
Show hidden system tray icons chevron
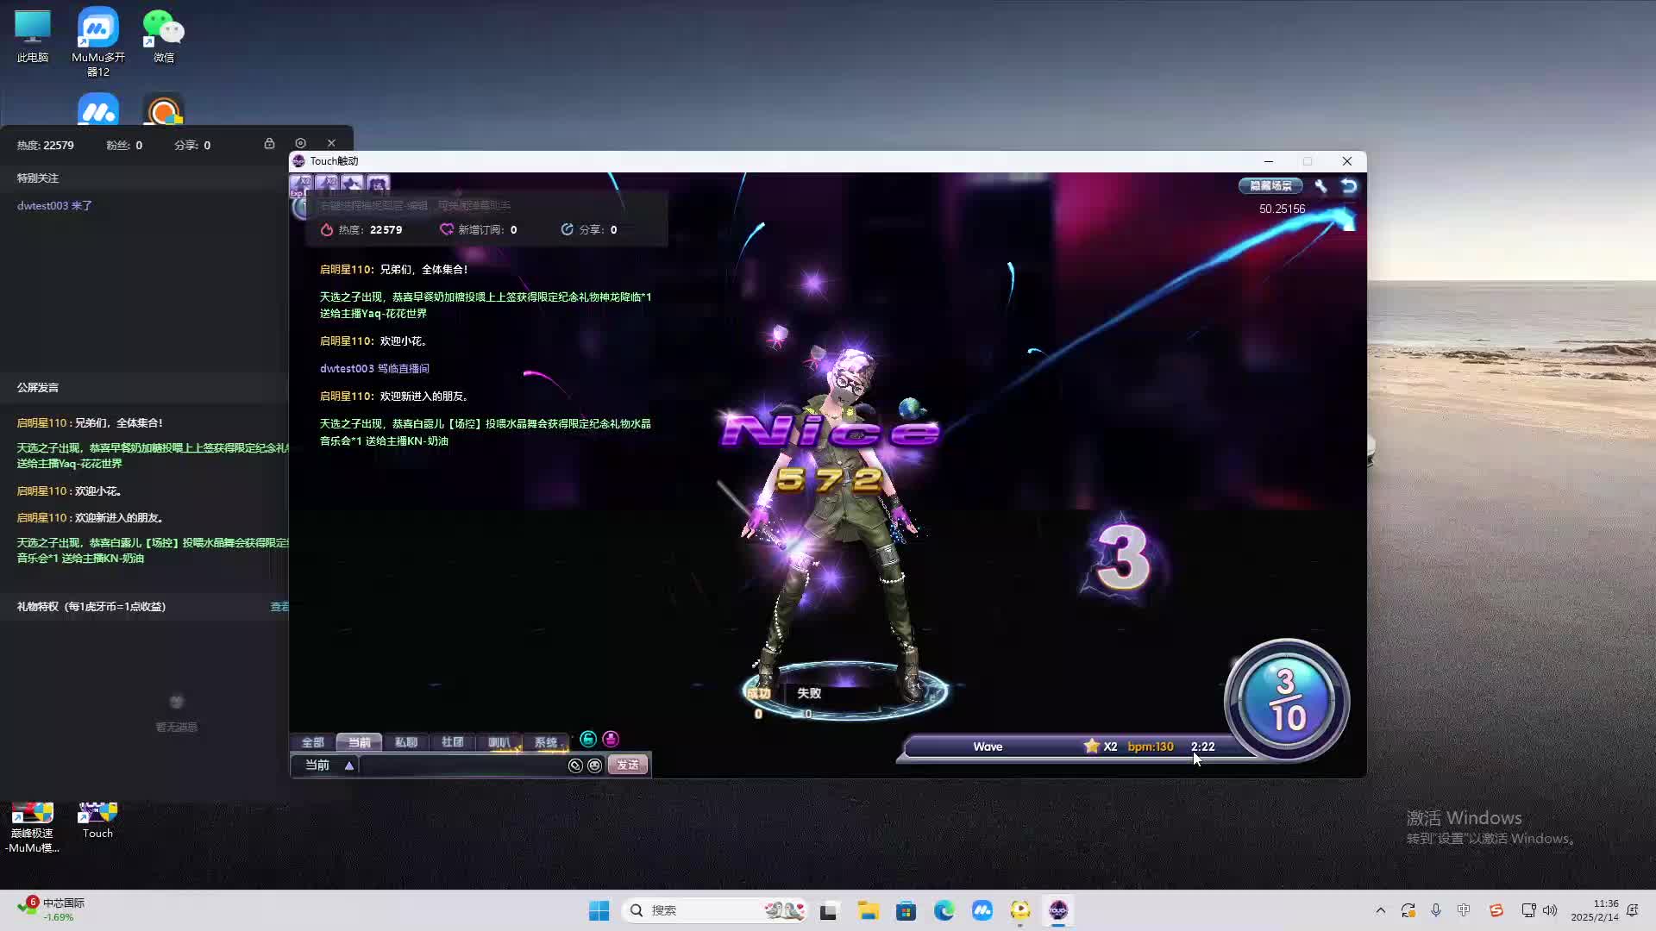point(1380,910)
